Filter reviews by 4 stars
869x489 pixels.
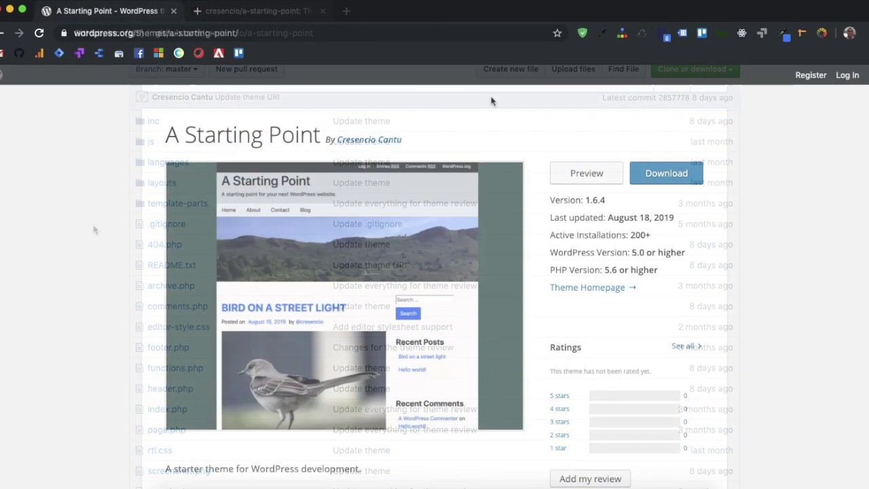[559, 409]
